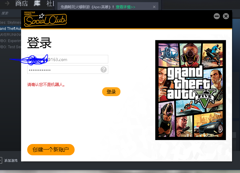
Task: Click the plus icon beside 添加游戏
Action: [x=1, y=160]
